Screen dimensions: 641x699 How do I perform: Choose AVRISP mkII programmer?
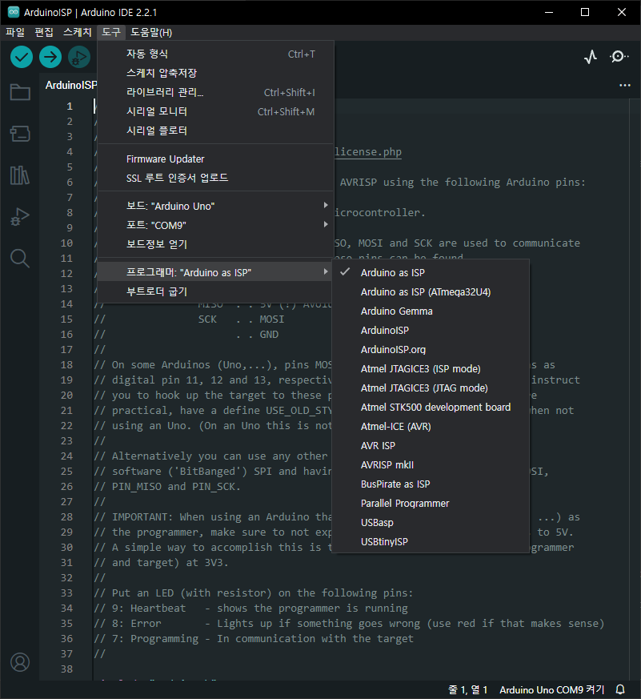point(431,464)
